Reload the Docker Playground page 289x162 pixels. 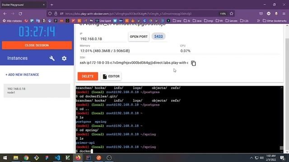pyautogui.click(x=20, y=13)
